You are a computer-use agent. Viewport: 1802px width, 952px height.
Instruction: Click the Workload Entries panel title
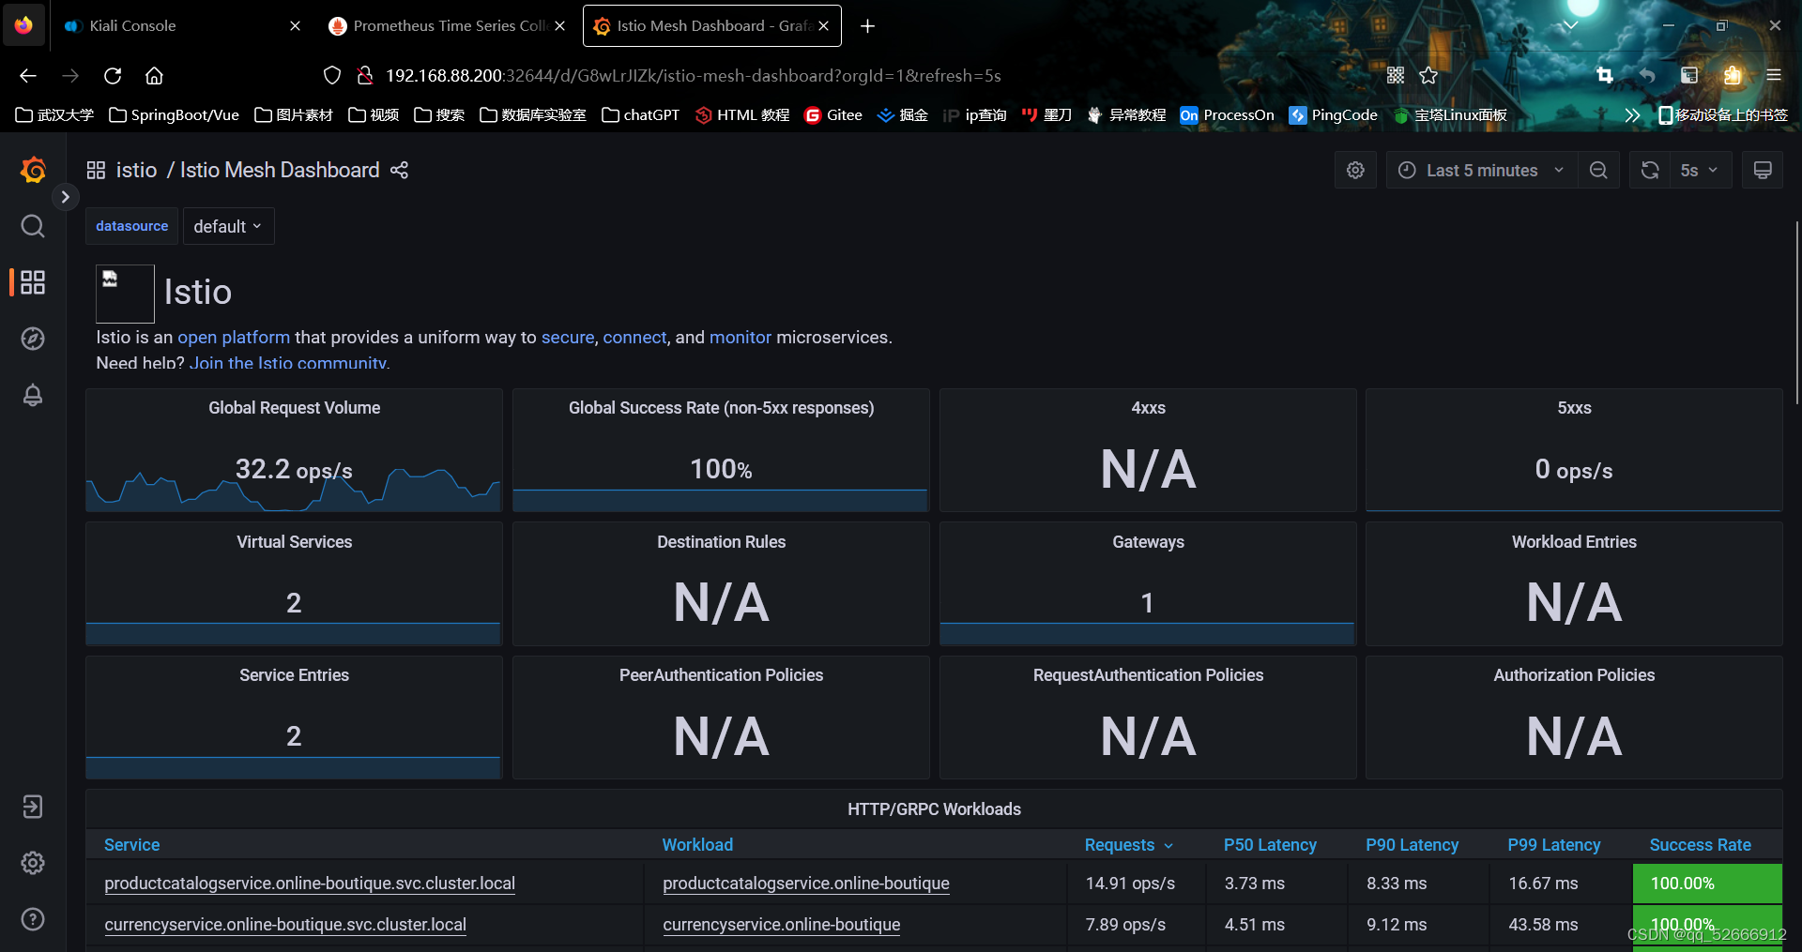point(1574,542)
